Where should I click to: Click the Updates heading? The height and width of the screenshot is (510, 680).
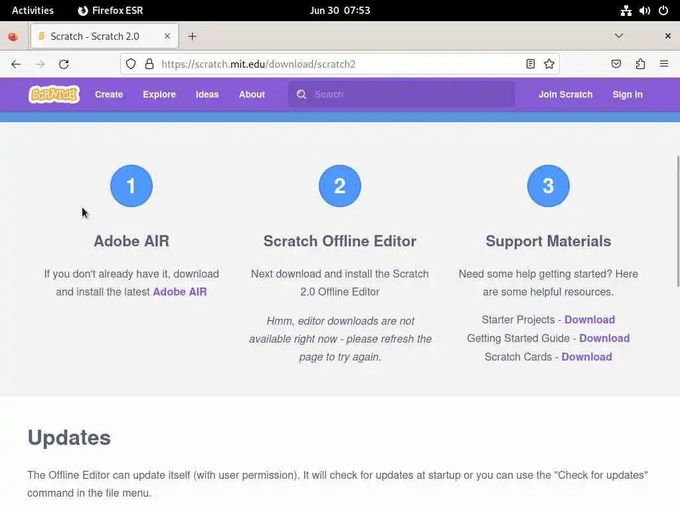coord(69,438)
